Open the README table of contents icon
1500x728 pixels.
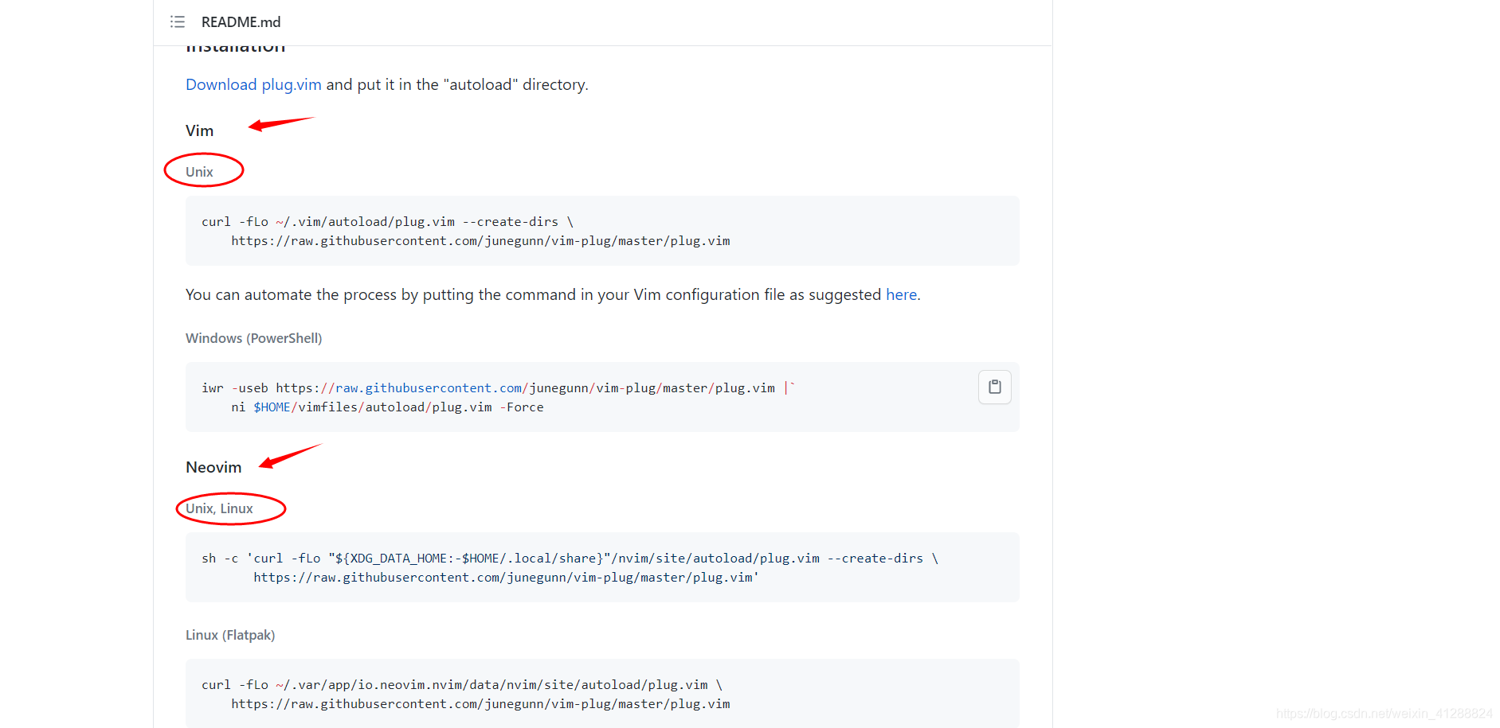[178, 21]
